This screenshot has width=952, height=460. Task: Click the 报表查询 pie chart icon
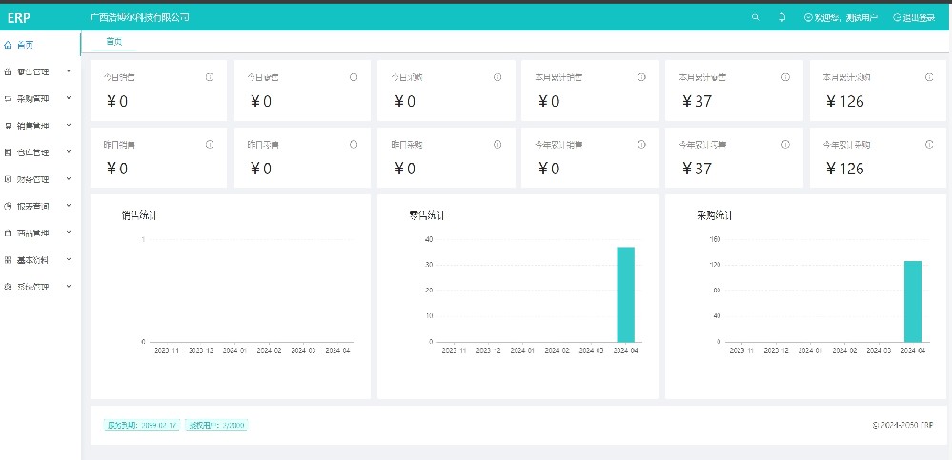pos(8,207)
